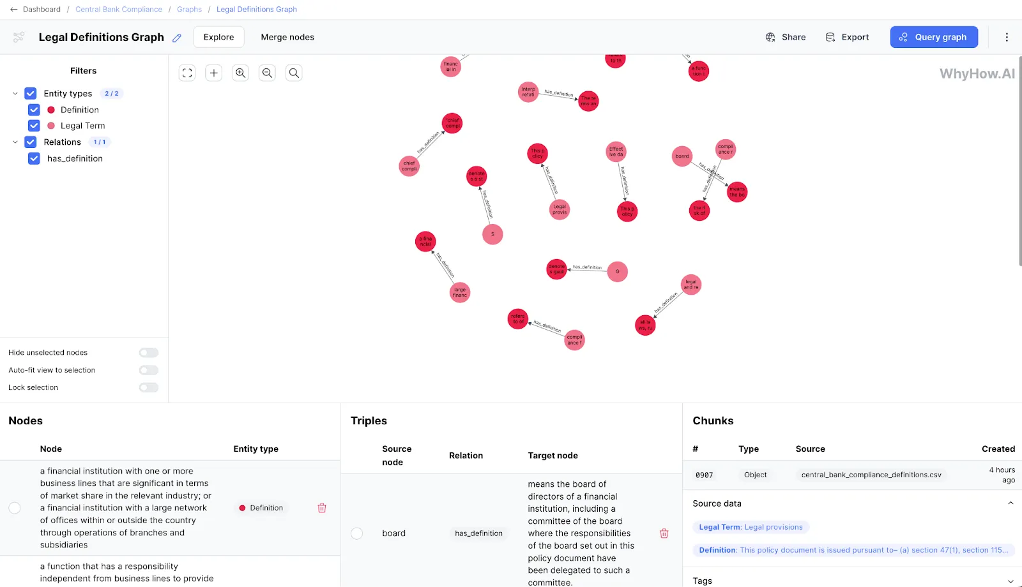1022x587 pixels.
Task: Open the three-dot more options menu
Action: [1007, 37]
